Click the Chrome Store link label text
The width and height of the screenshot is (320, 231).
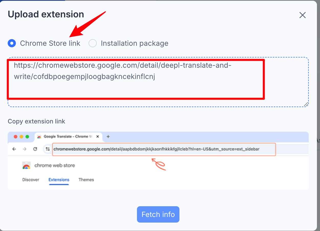(50, 43)
